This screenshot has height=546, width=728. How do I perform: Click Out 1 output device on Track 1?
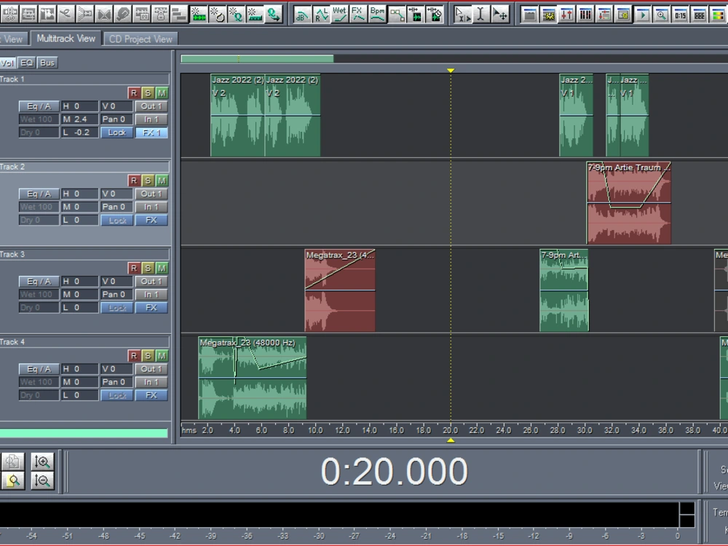pos(151,106)
